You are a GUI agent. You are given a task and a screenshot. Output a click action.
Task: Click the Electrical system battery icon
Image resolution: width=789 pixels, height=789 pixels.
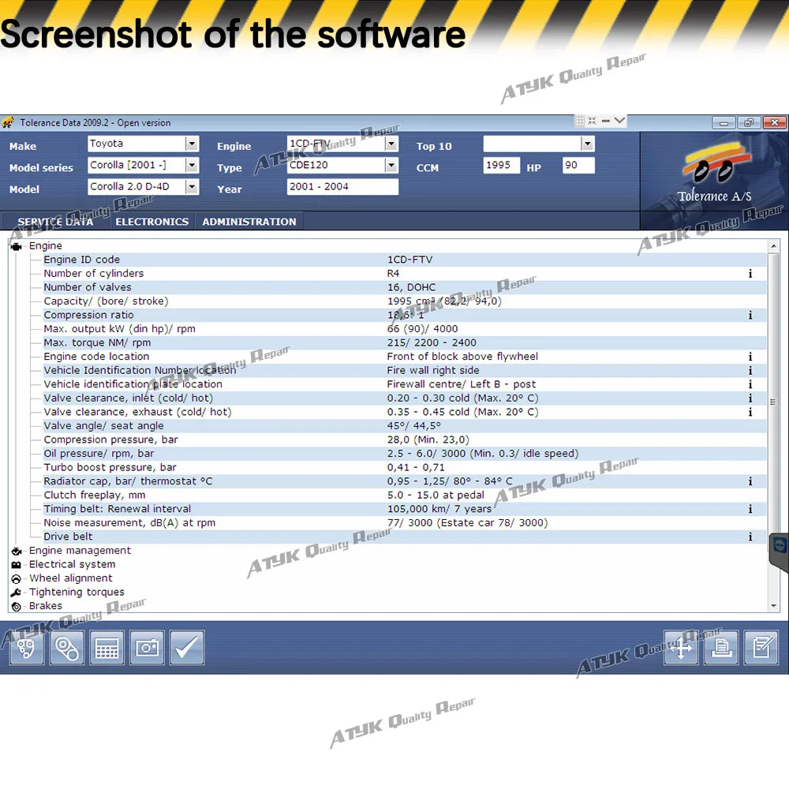coord(16,565)
